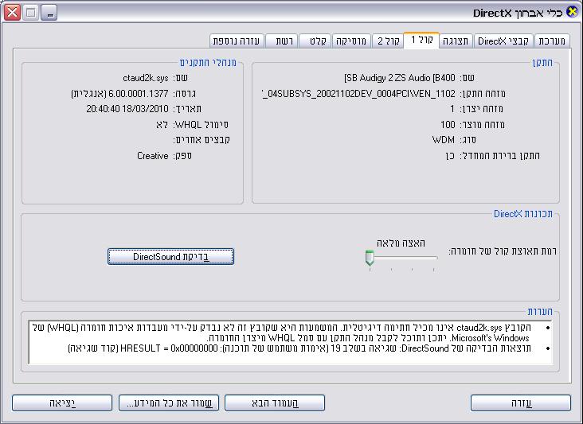Click inside the הערות notes text box
Viewport: 583px width, 424px height.
click(x=291, y=342)
